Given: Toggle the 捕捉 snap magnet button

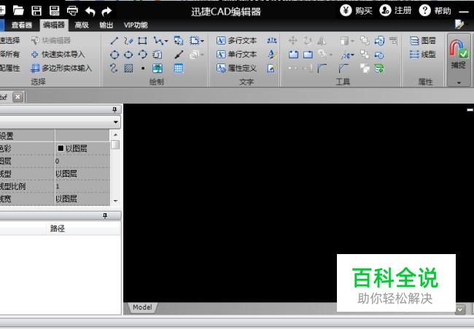Looking at the screenshot, I should point(459,55).
